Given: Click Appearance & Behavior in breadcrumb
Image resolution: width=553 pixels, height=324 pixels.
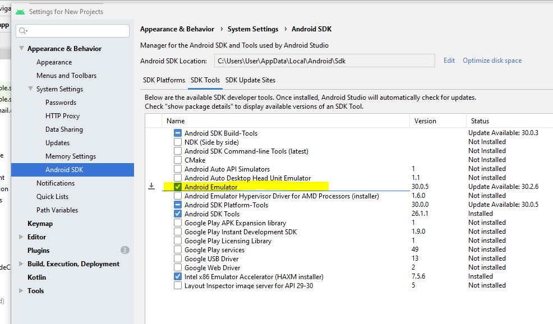Looking at the screenshot, I should (x=177, y=29).
